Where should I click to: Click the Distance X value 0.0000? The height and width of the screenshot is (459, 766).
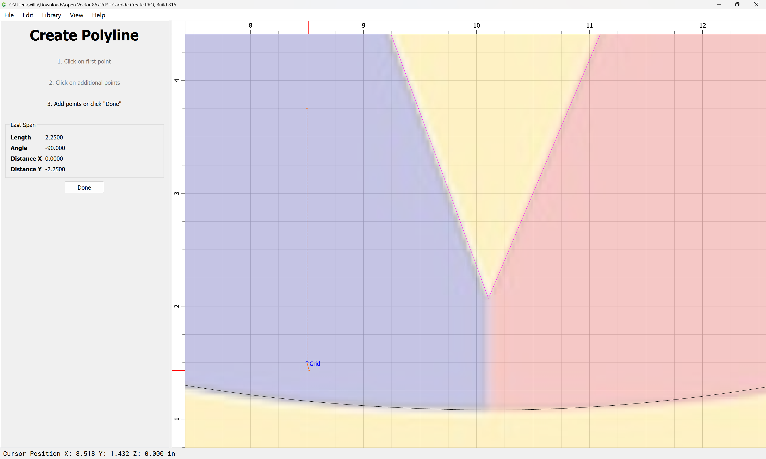tap(54, 159)
